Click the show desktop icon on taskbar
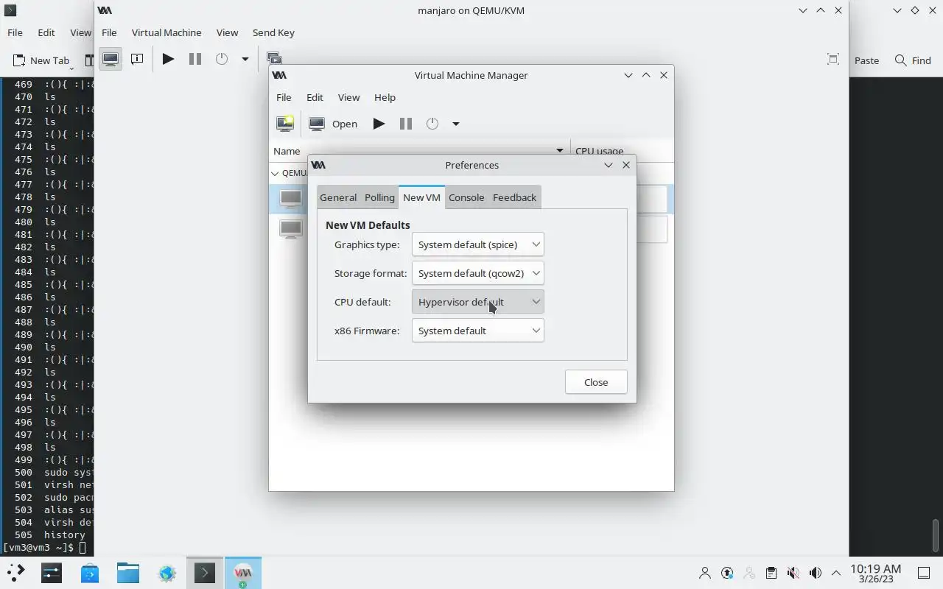This screenshot has height=589, width=943. pos(924,573)
